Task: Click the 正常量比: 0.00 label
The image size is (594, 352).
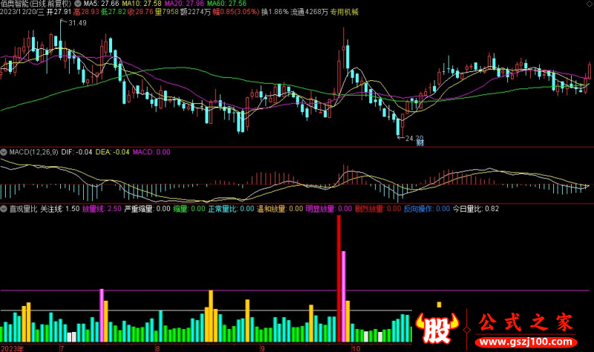Action: click(231, 209)
